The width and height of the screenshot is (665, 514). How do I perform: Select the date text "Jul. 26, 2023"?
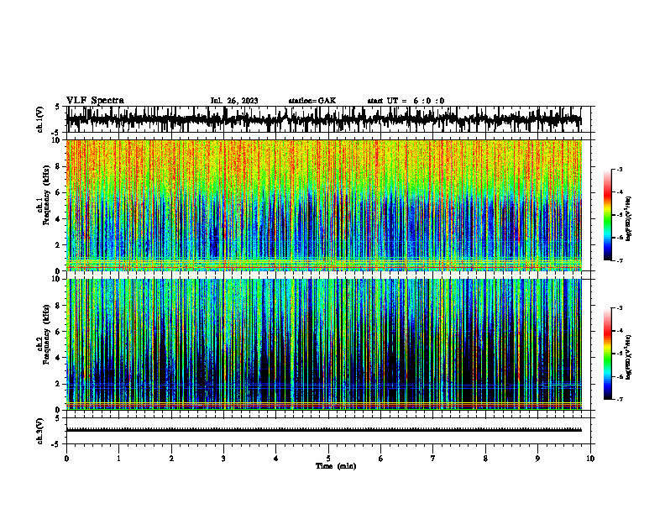[234, 101]
